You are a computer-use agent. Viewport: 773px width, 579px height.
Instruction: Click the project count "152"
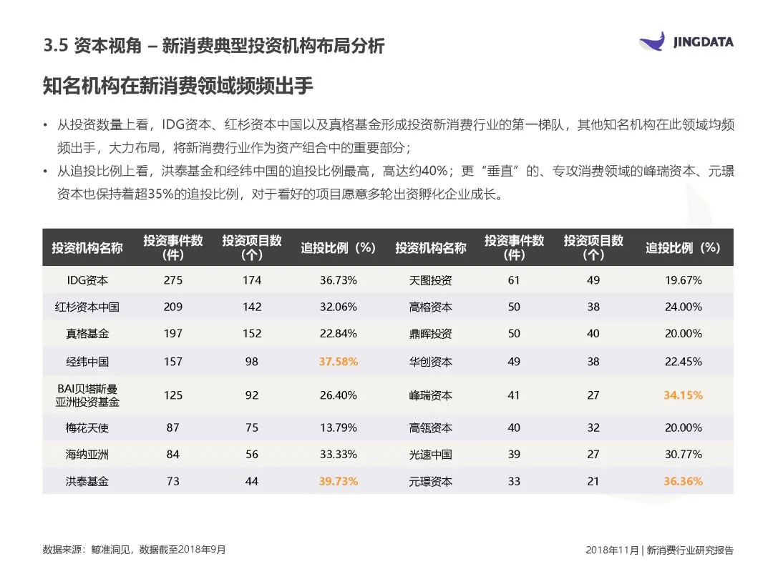coord(252,333)
